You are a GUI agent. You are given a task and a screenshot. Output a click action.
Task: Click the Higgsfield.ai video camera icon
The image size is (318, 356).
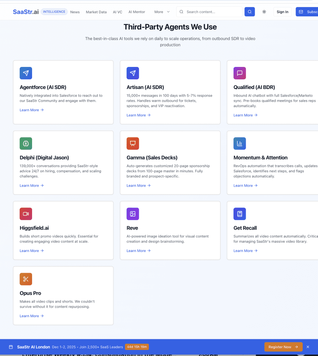26,214
